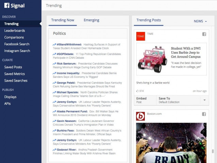Open Leaderboards in the sidebar
This screenshot has width=217, height=163.
15,31
